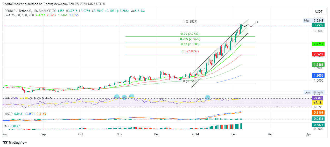330x147 pixels.
Task: Select the 0.5 (2.0697) Fibonacci level label
Action: coord(190,51)
